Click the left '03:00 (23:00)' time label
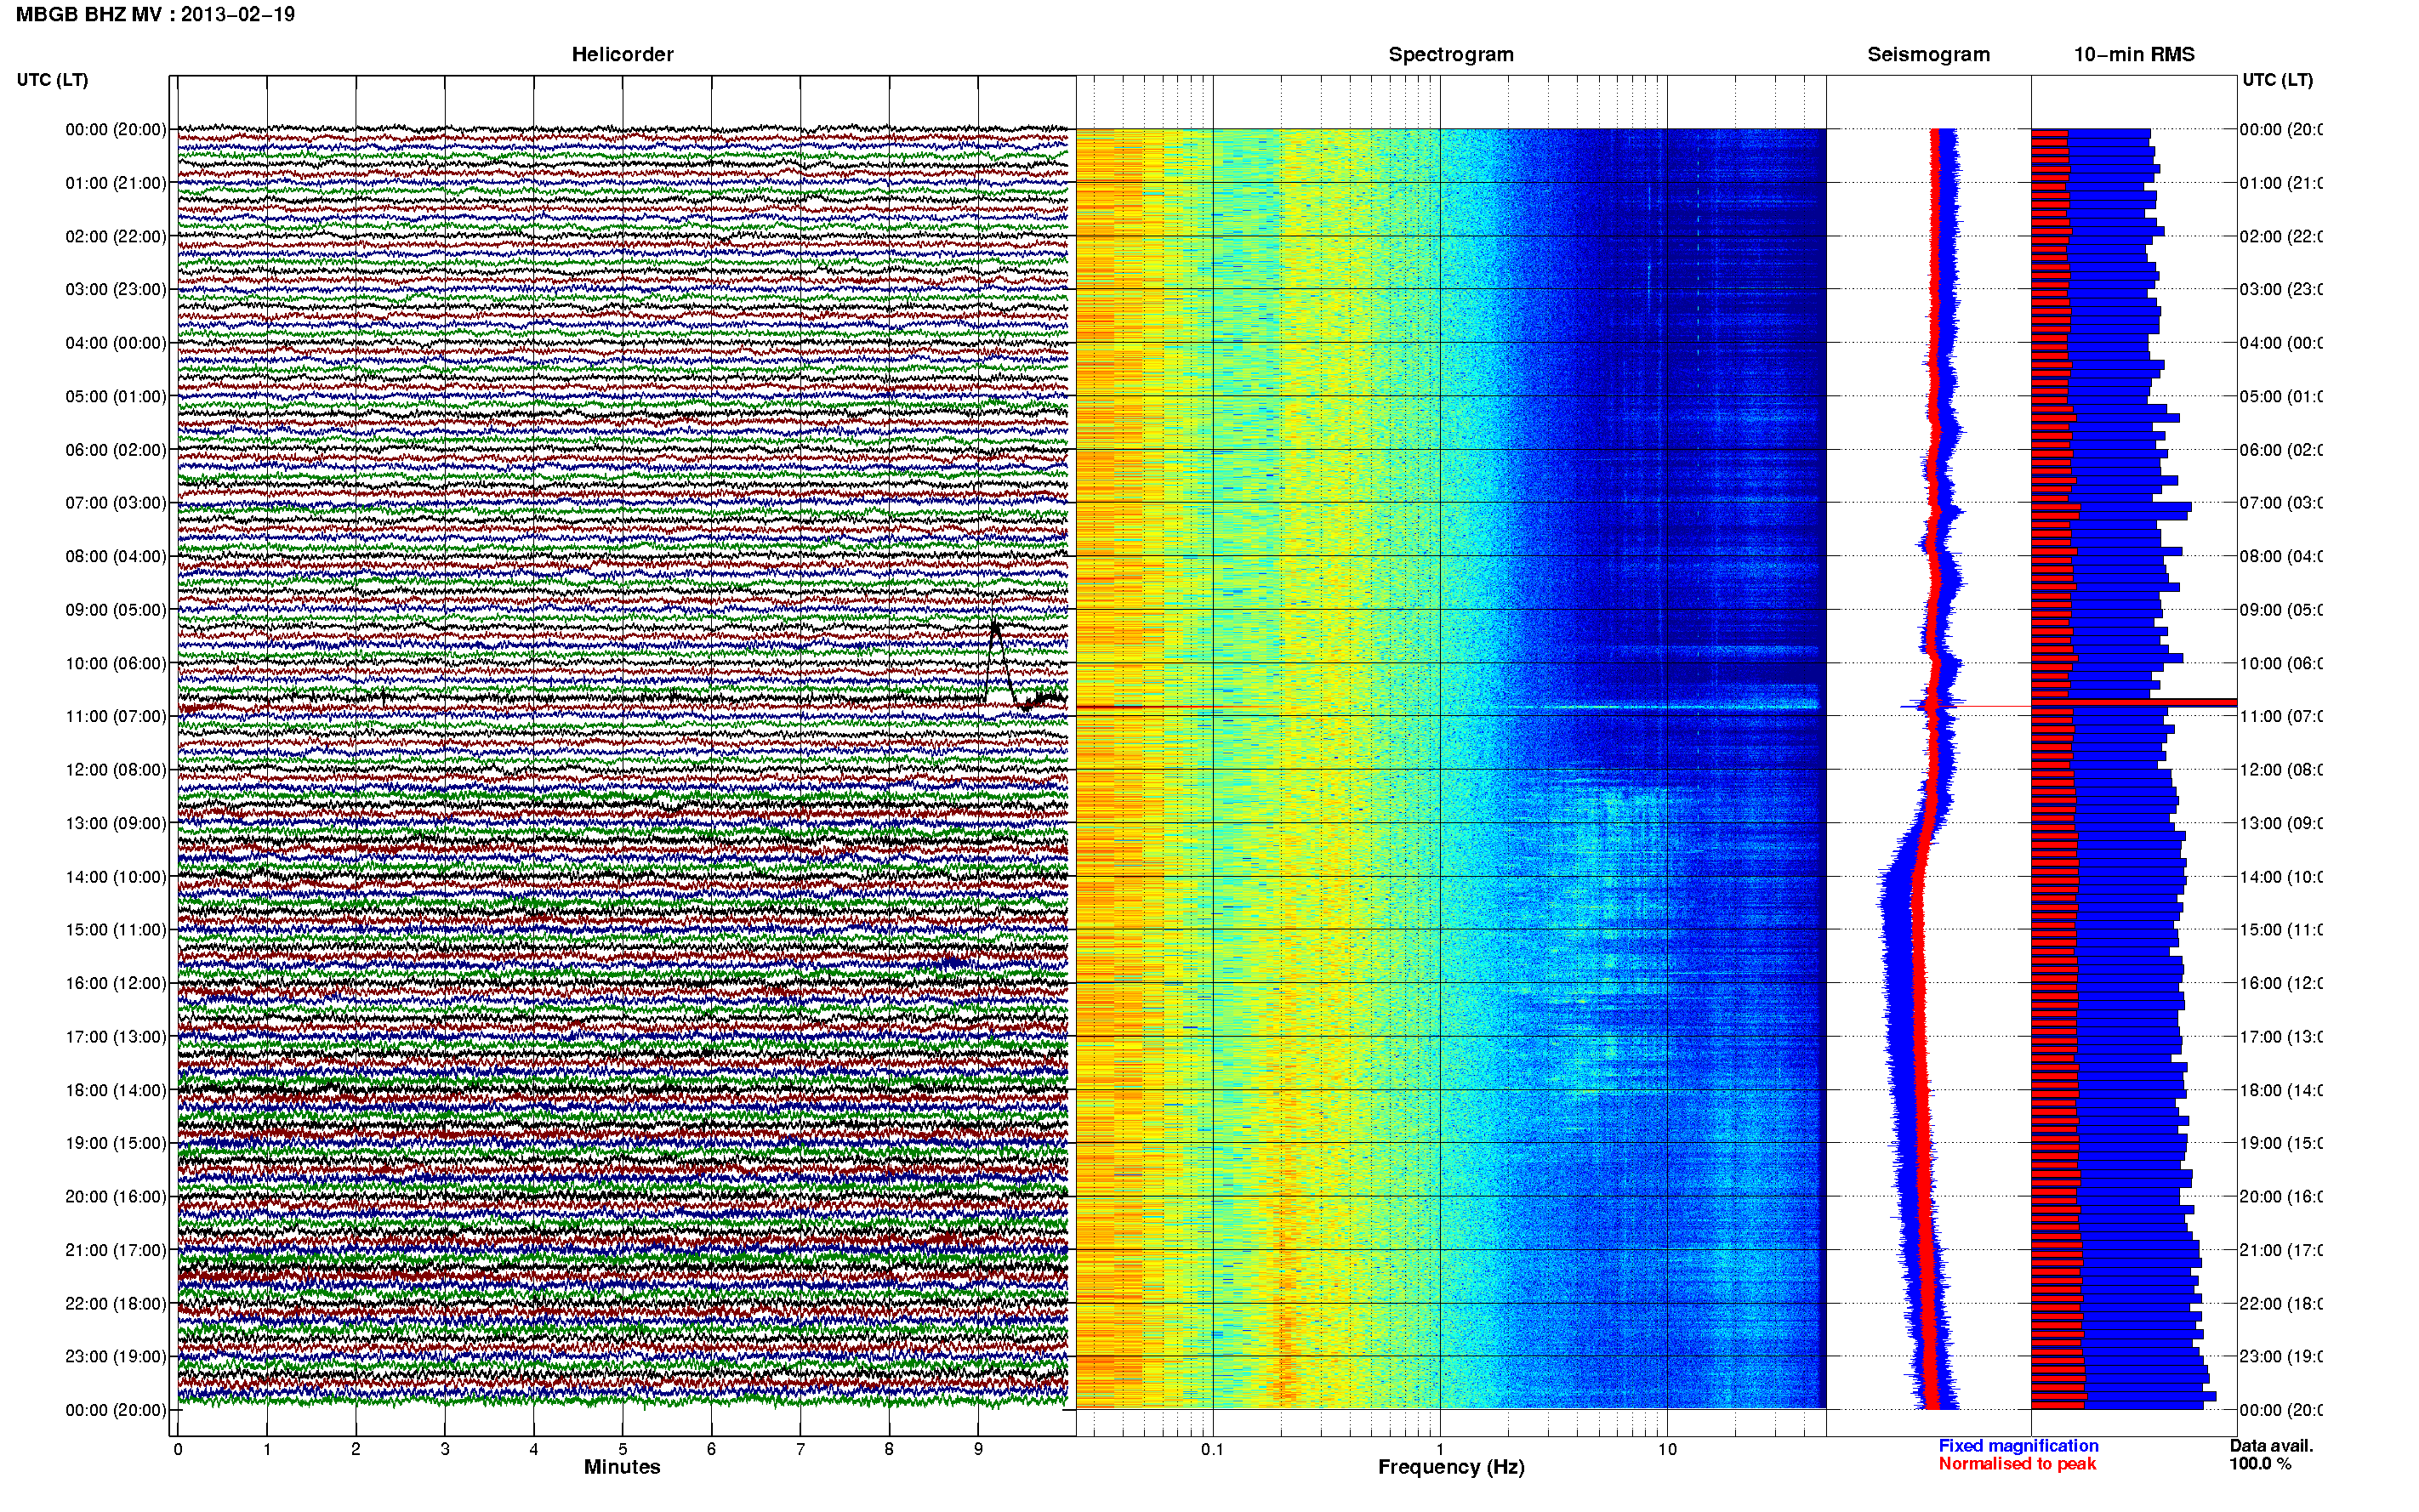 click(116, 289)
